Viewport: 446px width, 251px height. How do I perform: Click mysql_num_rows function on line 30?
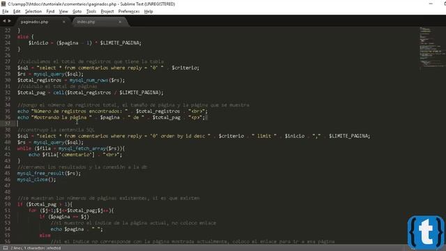click(89, 80)
